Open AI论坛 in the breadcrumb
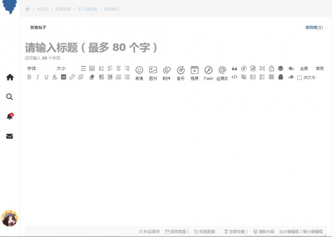This screenshot has width=332, height=237. click(43, 9)
